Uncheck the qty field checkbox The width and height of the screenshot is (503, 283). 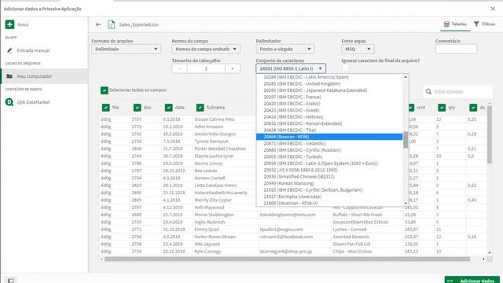442,108
